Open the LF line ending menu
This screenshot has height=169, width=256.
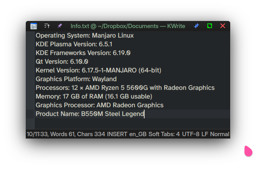click(x=204, y=134)
